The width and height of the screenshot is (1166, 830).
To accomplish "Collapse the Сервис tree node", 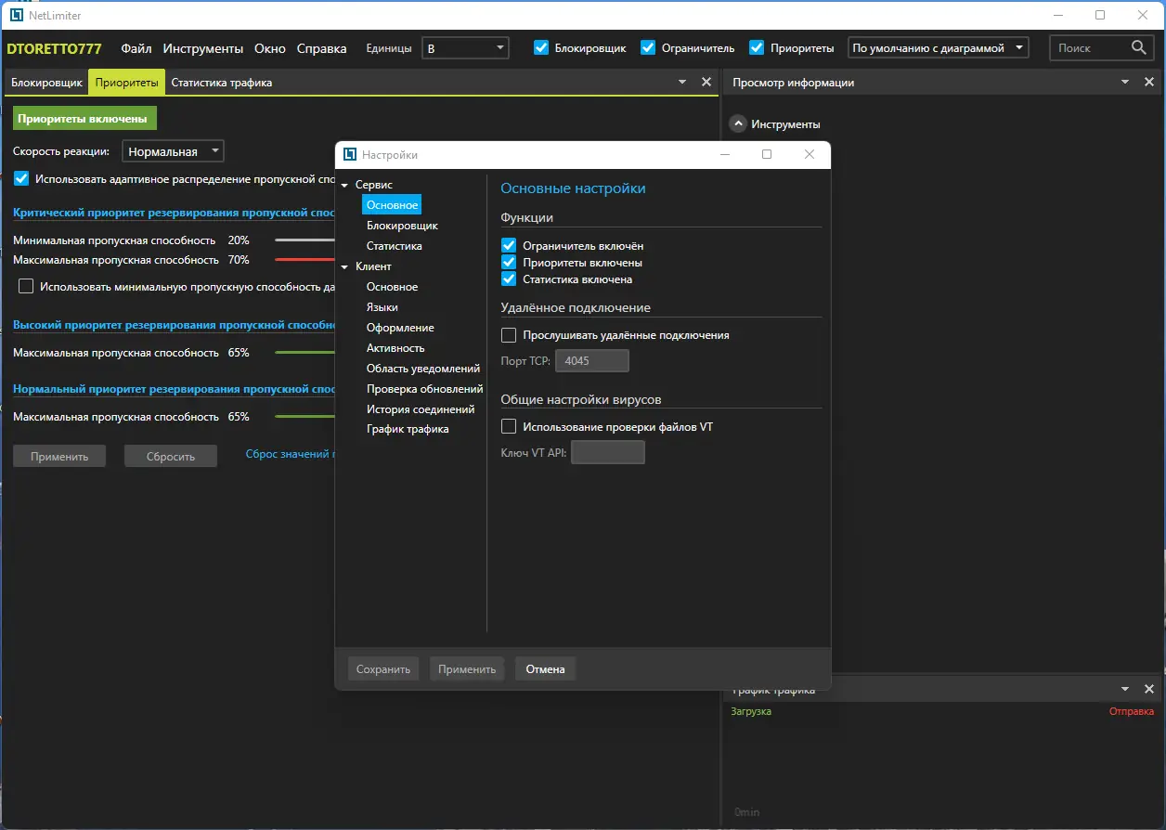I will click(345, 186).
